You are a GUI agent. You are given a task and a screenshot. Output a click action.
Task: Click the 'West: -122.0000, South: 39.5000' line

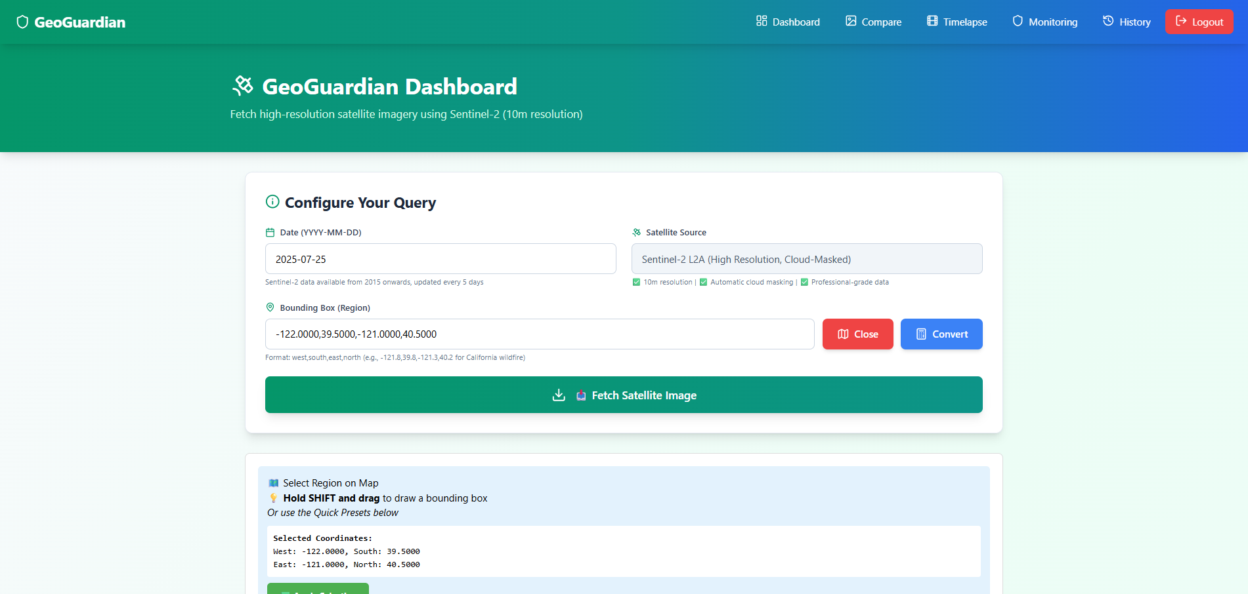click(x=347, y=551)
